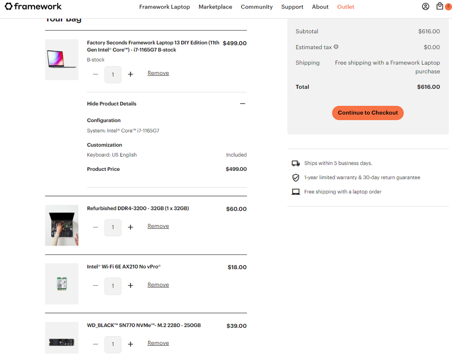Remove Factory Seconds Framework Laptop from bag

pos(158,73)
